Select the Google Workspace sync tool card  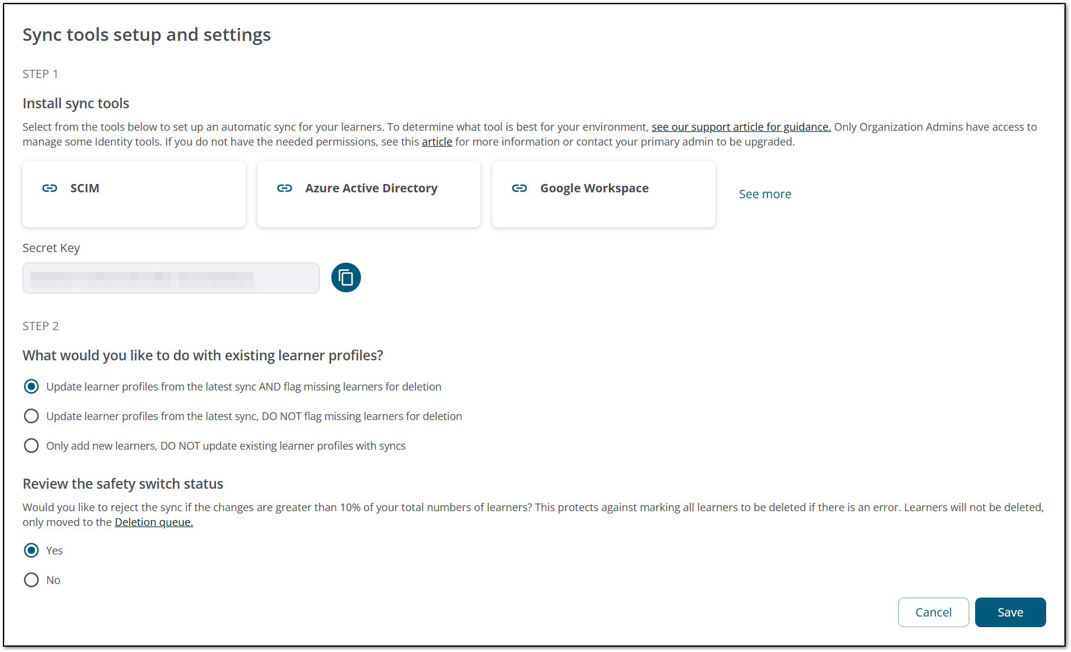(603, 193)
